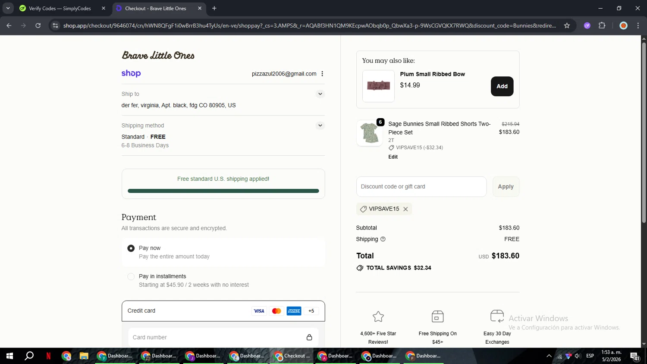
Task: Click the ESP language indicator
Action: pyautogui.click(x=590, y=356)
